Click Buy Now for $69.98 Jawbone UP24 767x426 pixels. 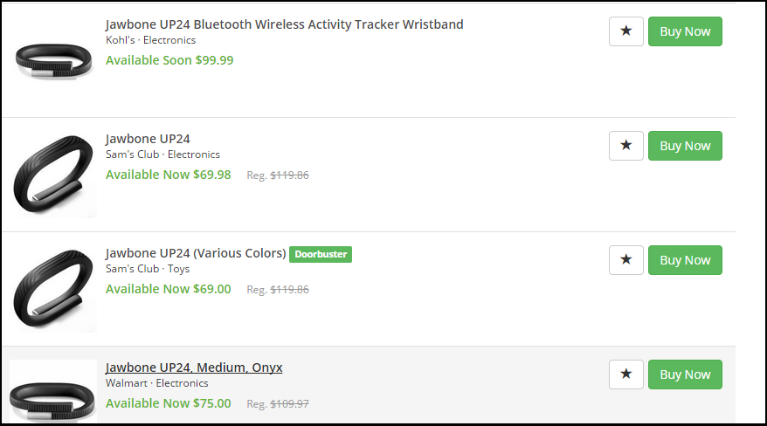(685, 146)
